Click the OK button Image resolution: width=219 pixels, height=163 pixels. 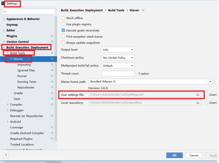tap(175, 155)
